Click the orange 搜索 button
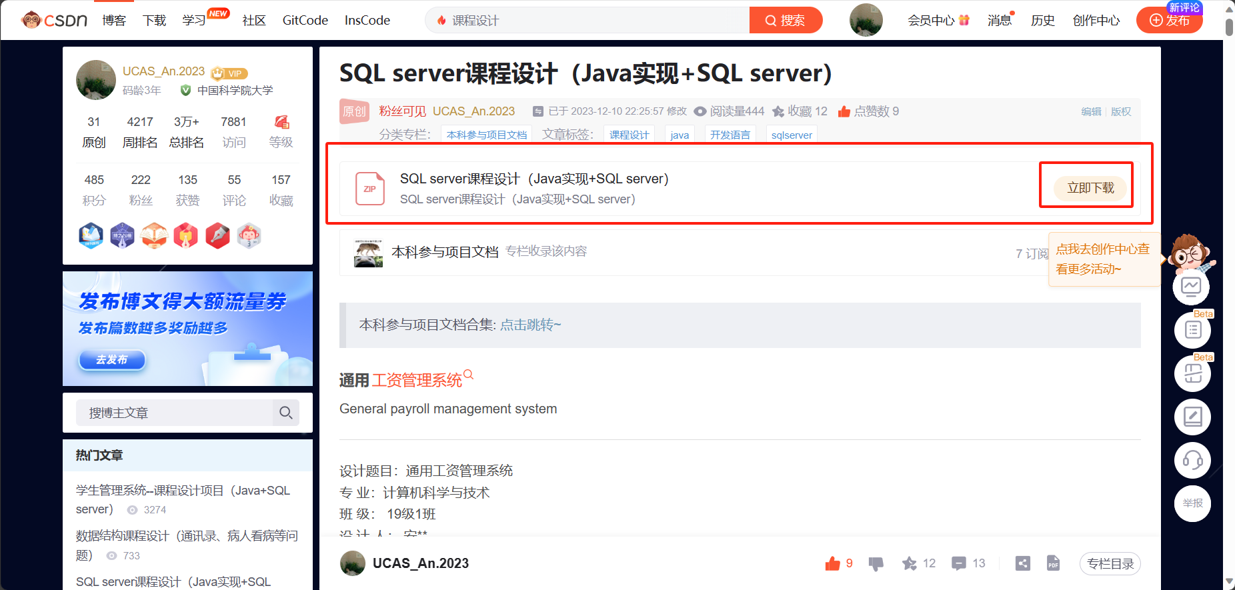This screenshot has width=1235, height=590. click(x=786, y=21)
